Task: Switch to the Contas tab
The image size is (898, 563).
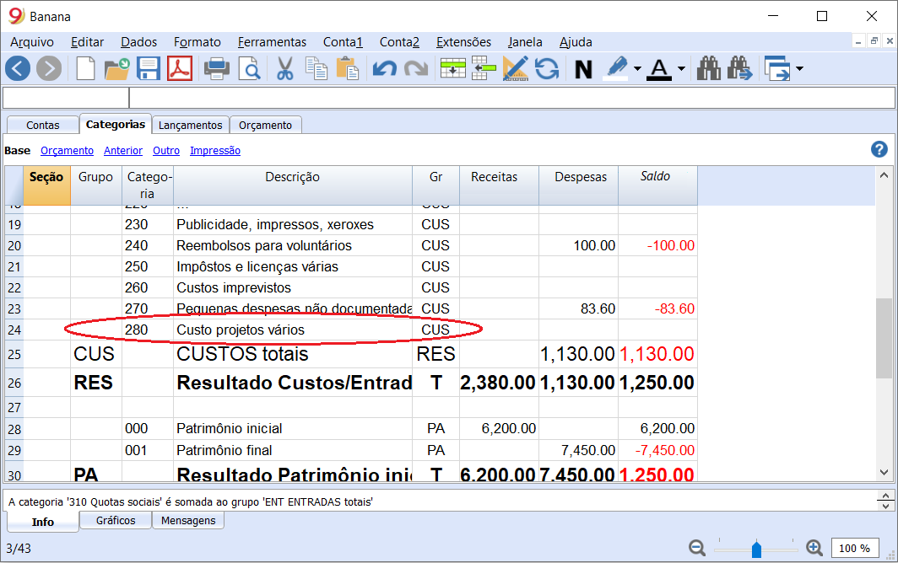Action: 42,125
